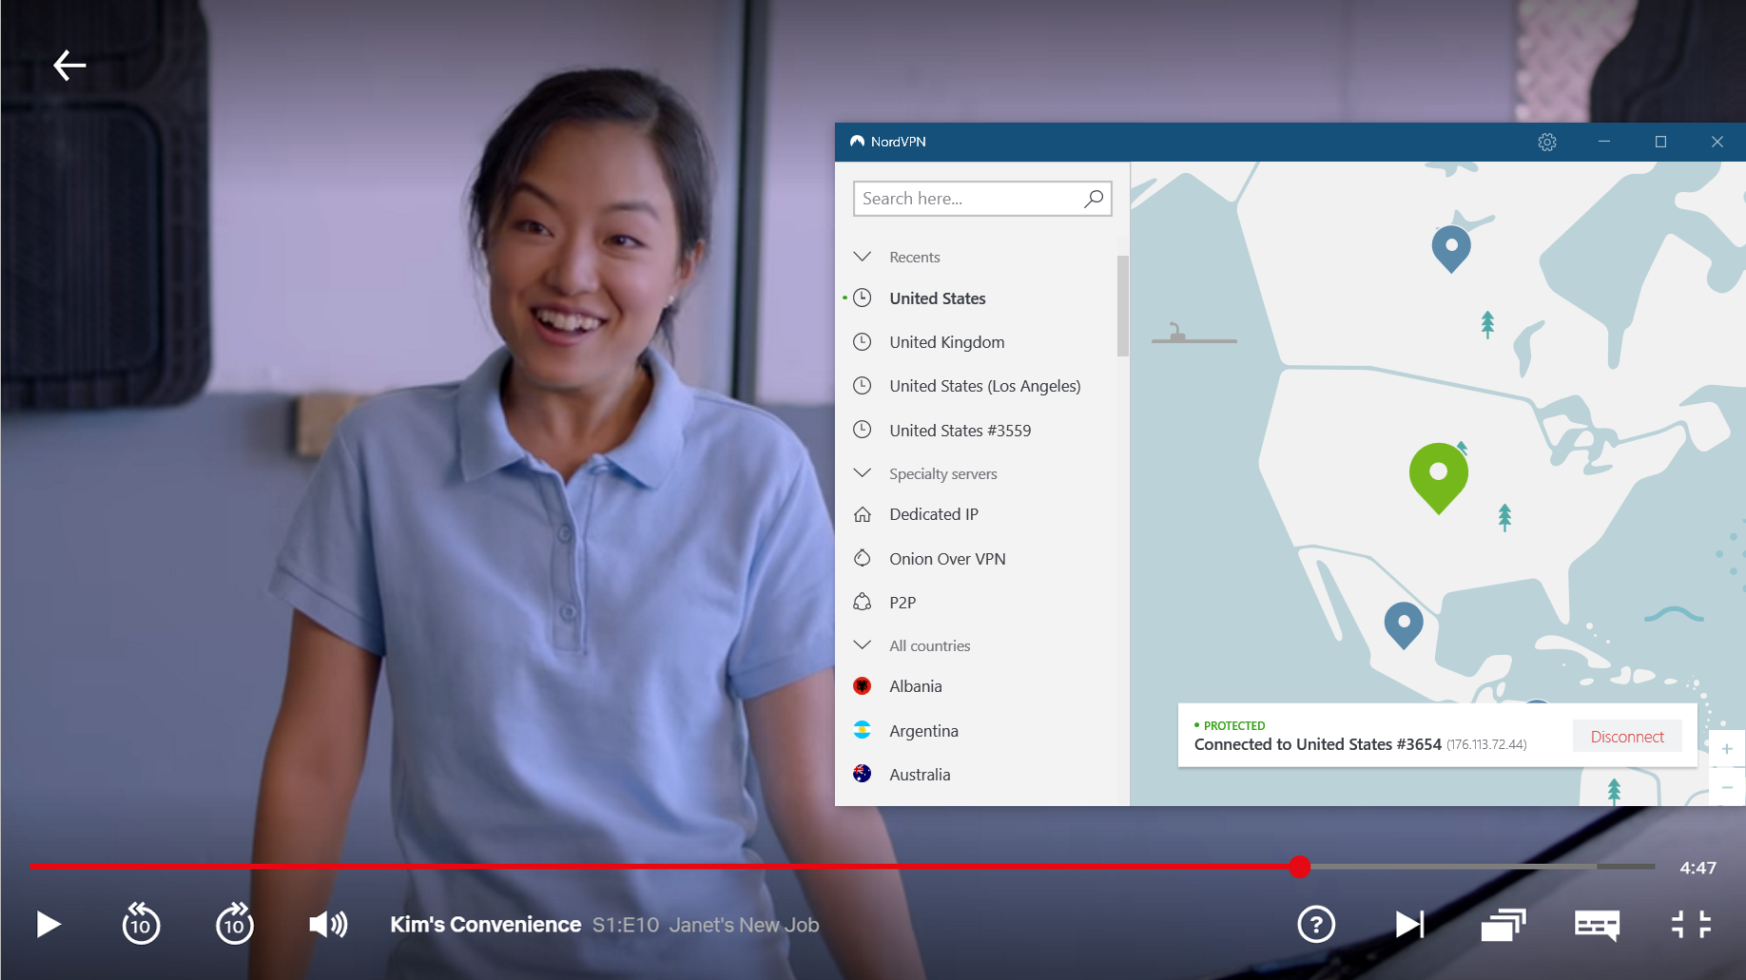Go back using the Netflix back arrow
The image size is (1746, 980).
[x=69, y=66]
